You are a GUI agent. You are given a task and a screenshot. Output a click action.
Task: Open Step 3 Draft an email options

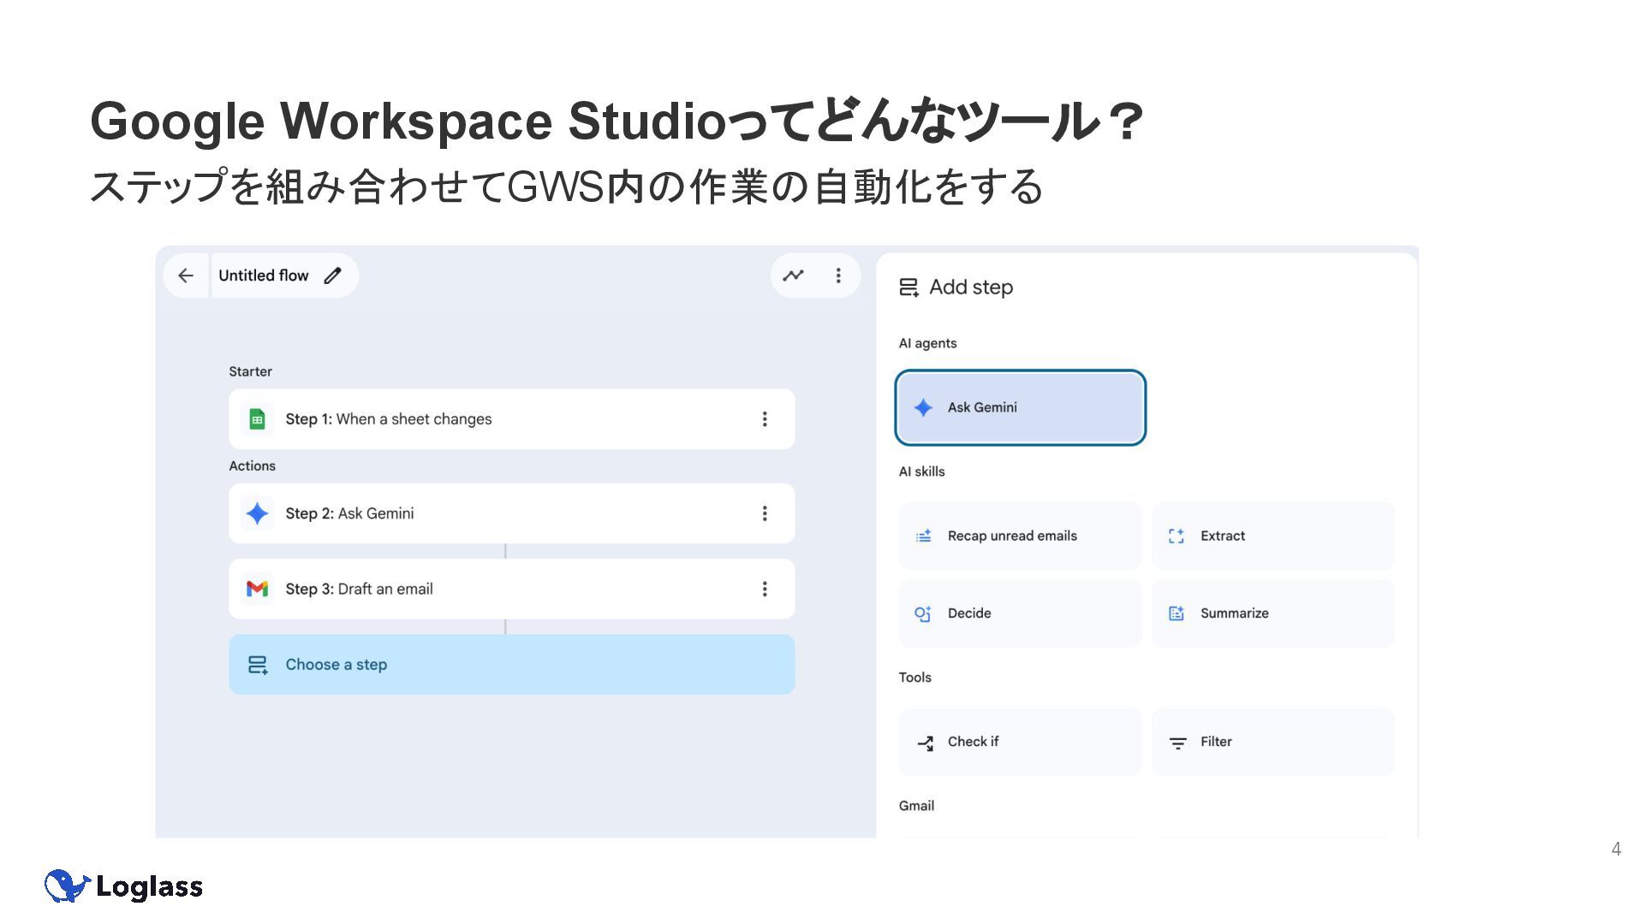point(765,589)
